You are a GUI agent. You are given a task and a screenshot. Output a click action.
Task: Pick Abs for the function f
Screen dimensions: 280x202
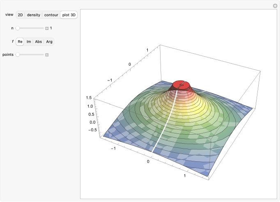pos(39,41)
